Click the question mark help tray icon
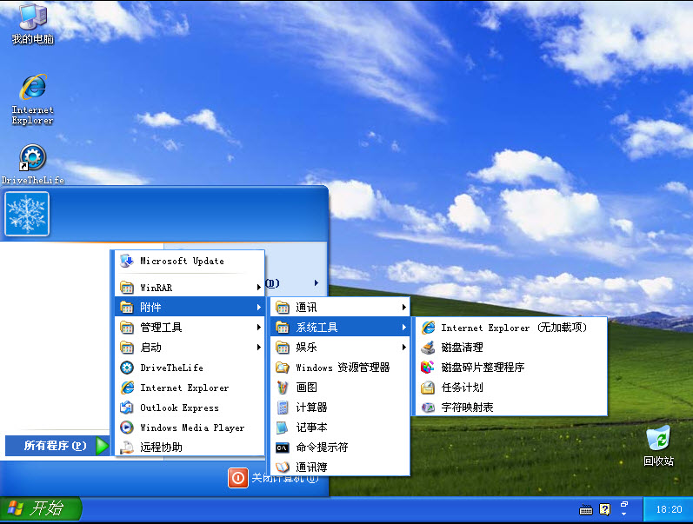The width and height of the screenshot is (693, 524). point(604,509)
